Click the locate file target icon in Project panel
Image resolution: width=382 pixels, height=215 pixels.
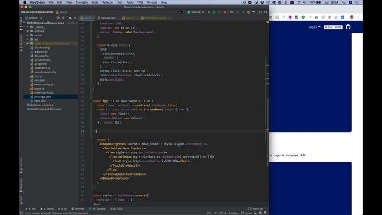click(x=58, y=18)
